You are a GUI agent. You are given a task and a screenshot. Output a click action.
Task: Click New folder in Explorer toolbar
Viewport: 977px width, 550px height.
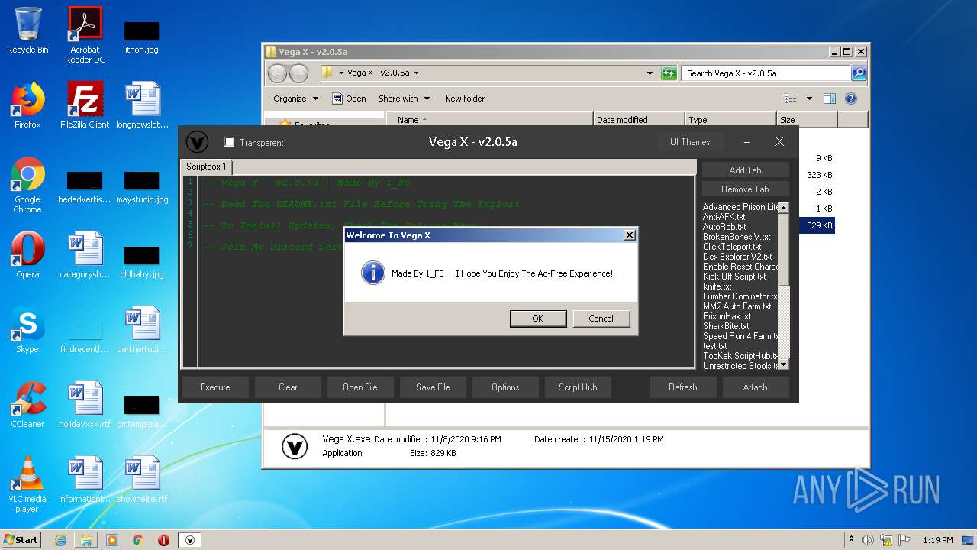(465, 99)
